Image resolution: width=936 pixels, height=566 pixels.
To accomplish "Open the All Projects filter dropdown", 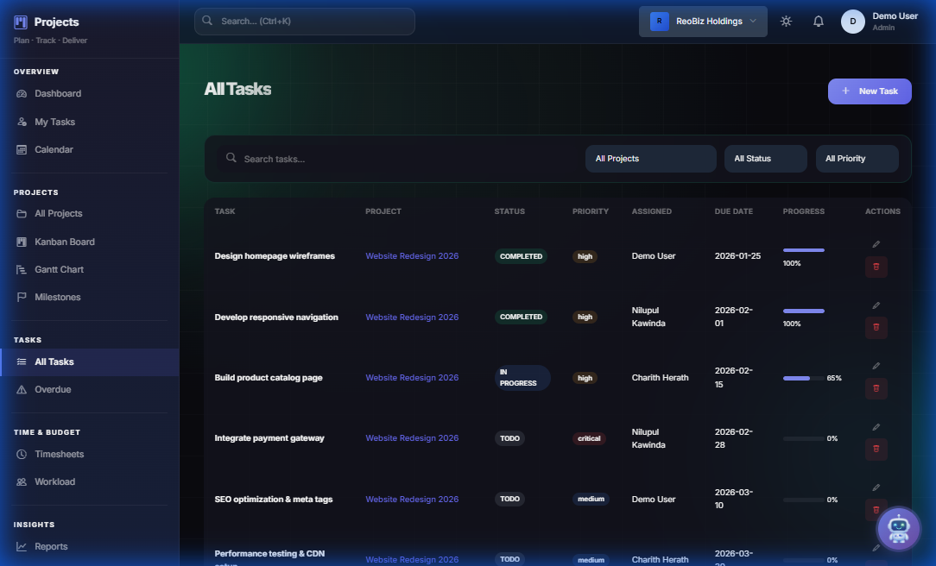I will (x=650, y=159).
